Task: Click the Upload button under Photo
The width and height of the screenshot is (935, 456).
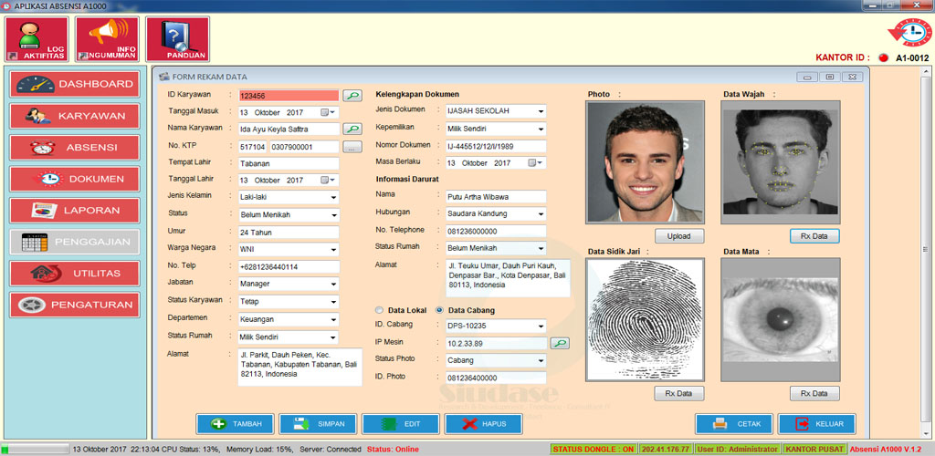Action: coord(678,236)
